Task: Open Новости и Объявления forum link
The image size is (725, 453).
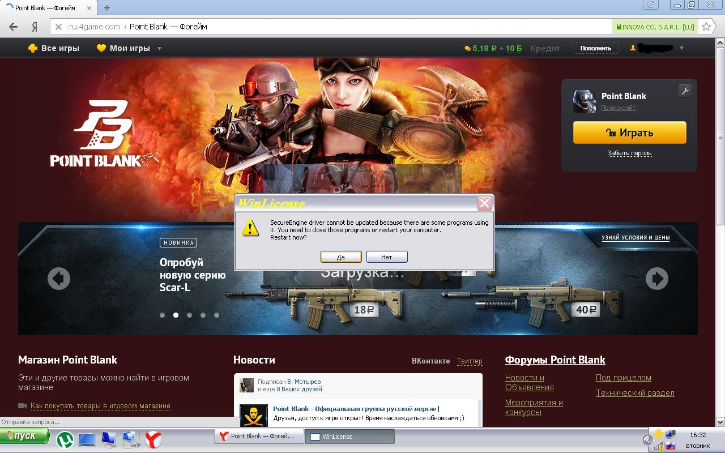Action: 530,382
